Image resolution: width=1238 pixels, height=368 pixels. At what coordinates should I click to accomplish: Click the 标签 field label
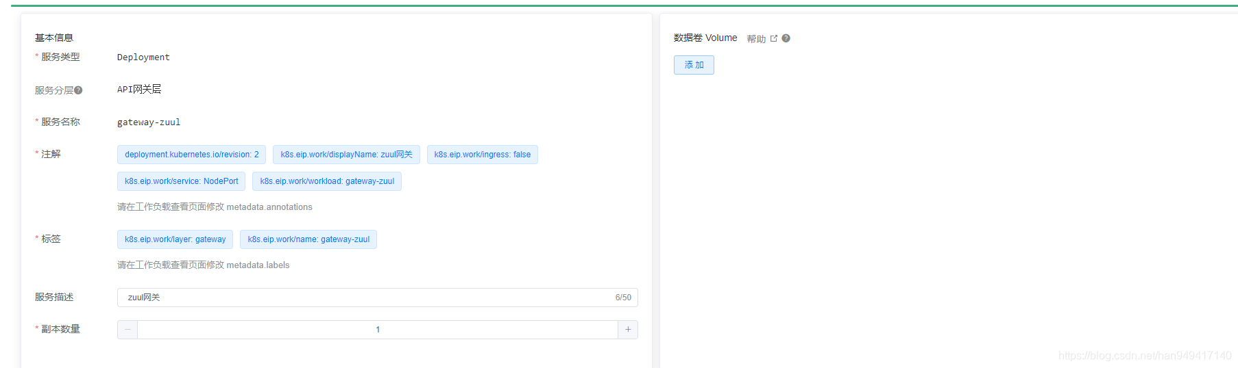tap(51, 239)
